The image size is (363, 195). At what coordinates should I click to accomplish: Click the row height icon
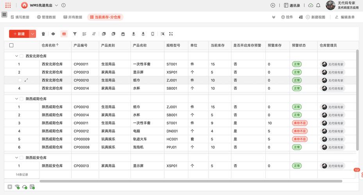click(x=84, y=34)
